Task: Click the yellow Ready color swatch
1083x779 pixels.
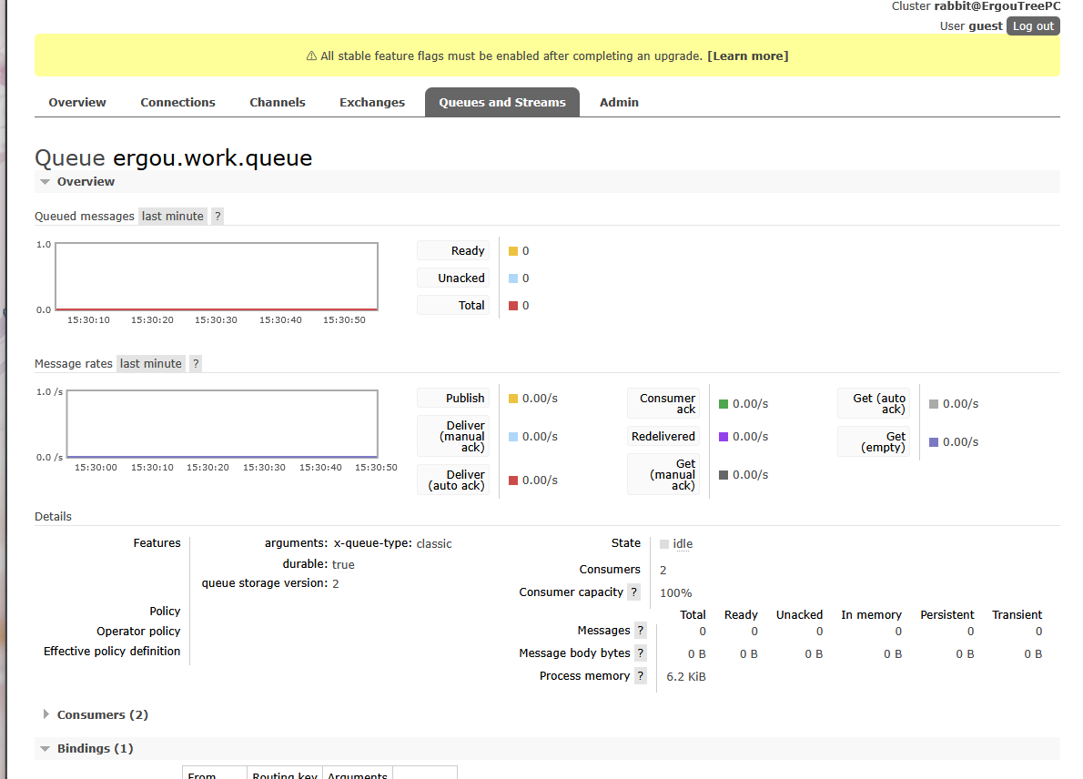Action: (513, 251)
